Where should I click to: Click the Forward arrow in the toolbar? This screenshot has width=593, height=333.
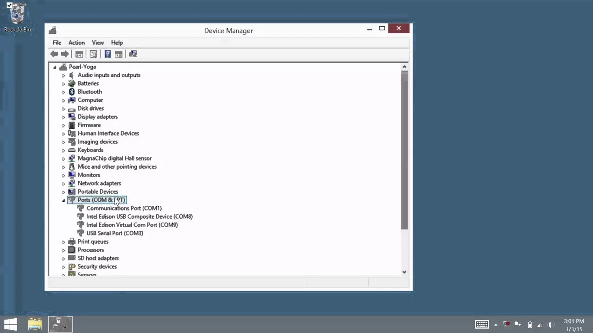tap(65, 54)
